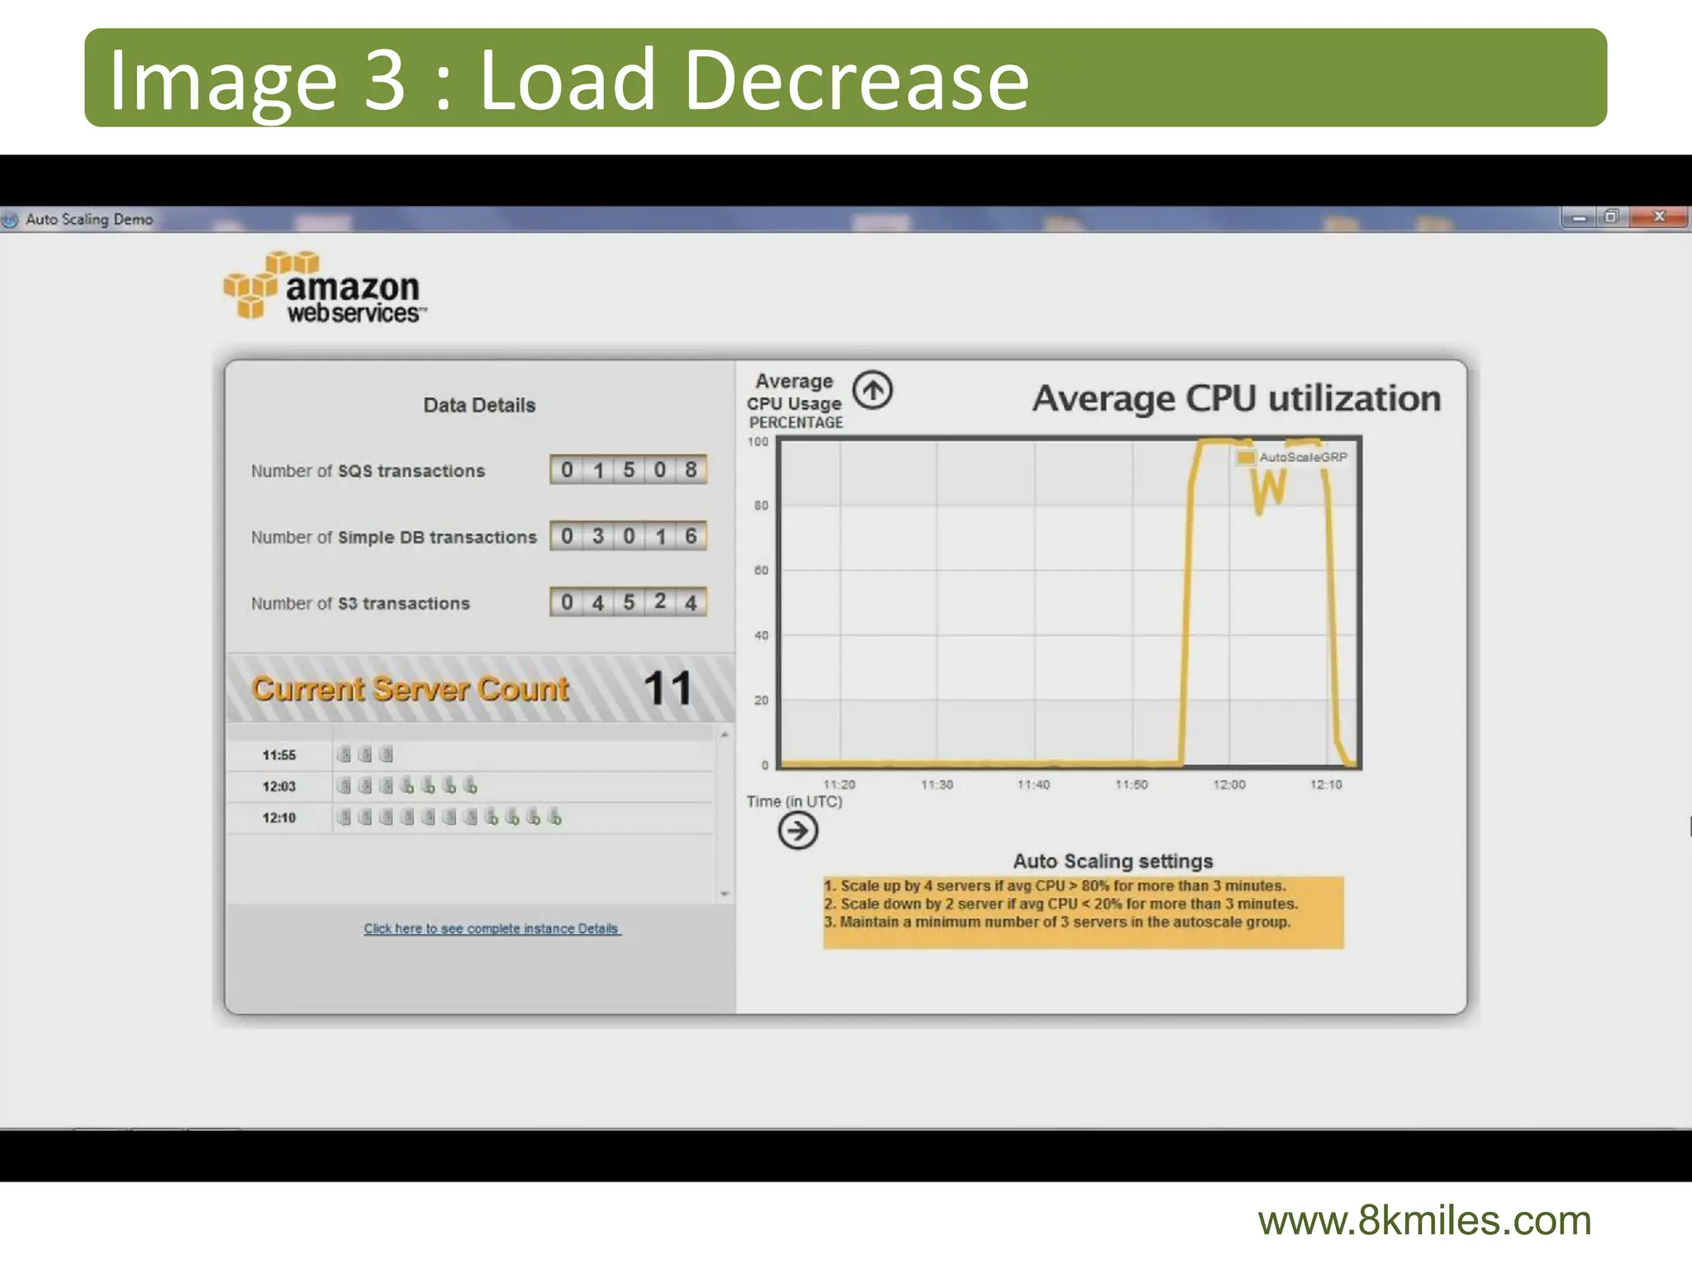Click the 12:00 label on time axis
The image size is (1692, 1269).
click(x=1229, y=784)
